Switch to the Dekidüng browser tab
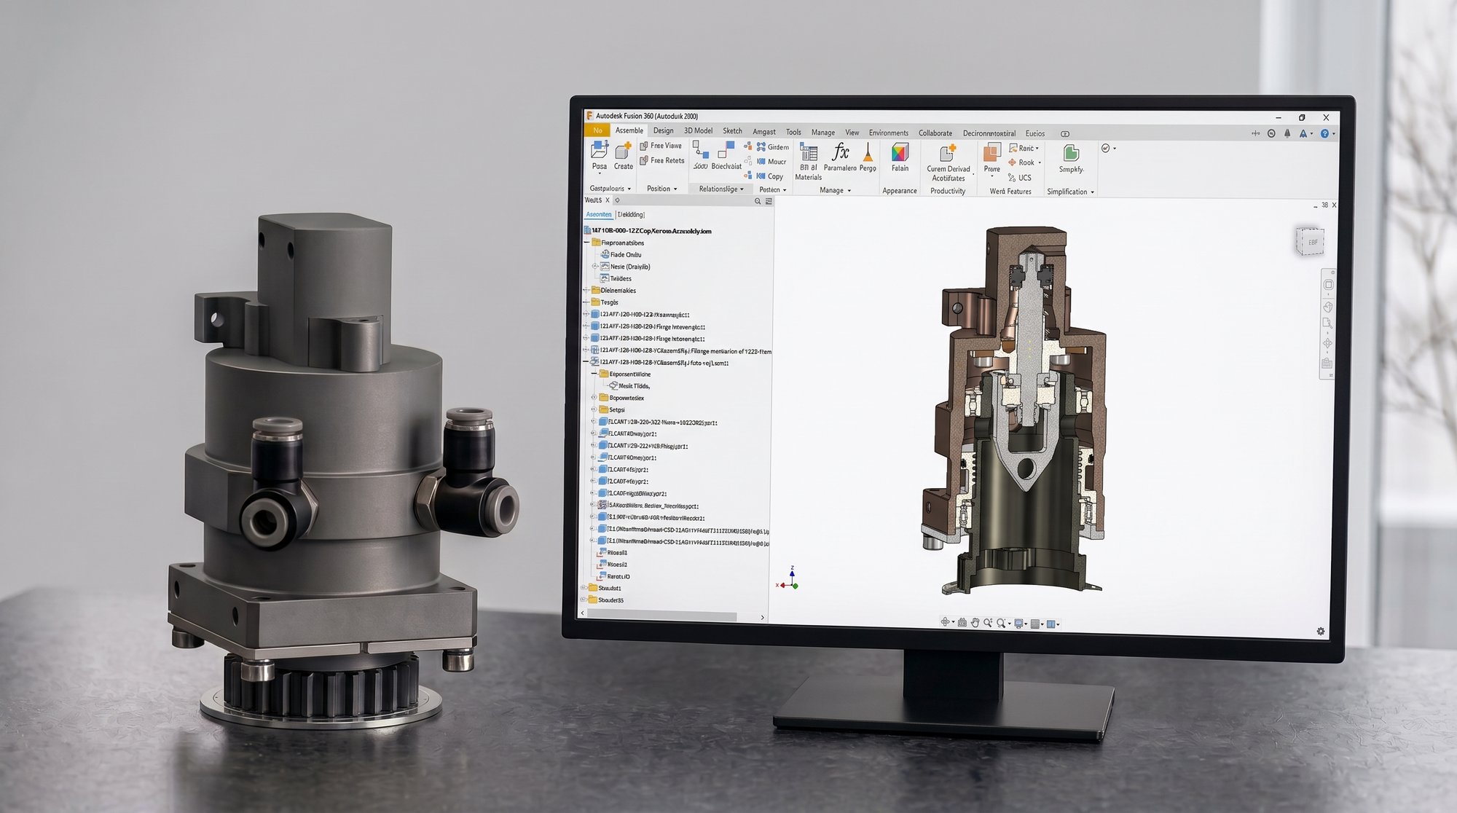 (x=632, y=214)
